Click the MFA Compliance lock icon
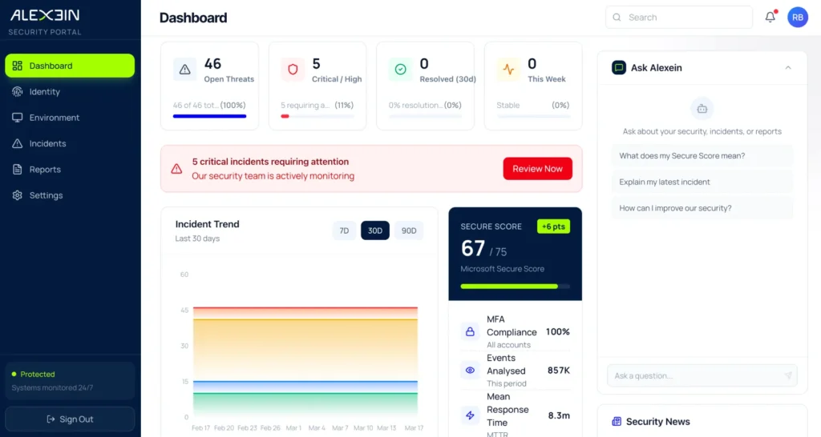821x437 pixels. pyautogui.click(x=470, y=331)
